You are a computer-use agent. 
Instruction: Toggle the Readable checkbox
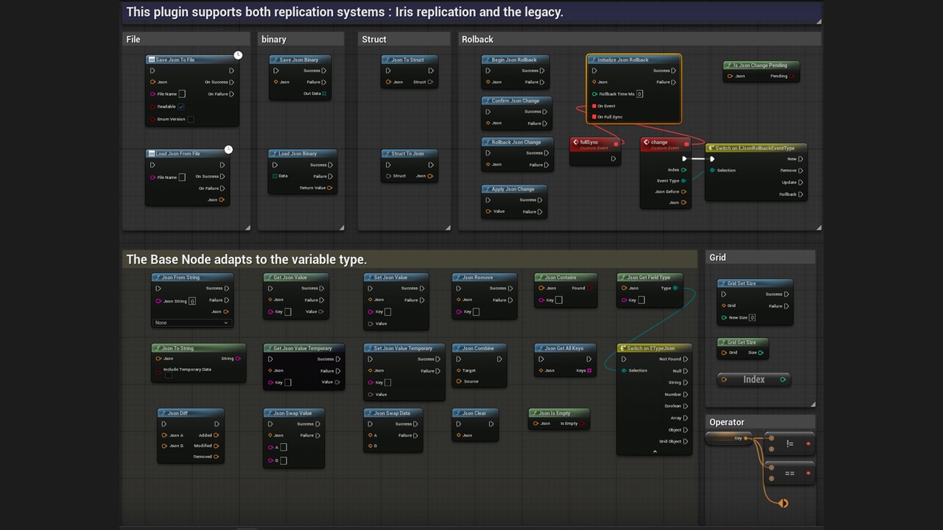click(181, 107)
